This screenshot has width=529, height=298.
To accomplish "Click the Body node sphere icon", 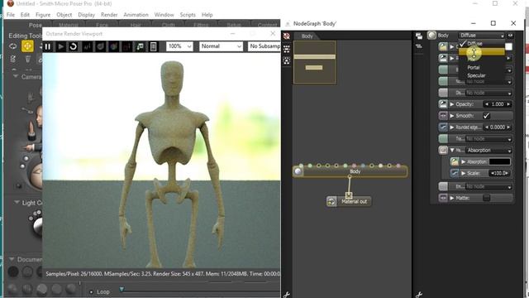I will (x=298, y=171).
